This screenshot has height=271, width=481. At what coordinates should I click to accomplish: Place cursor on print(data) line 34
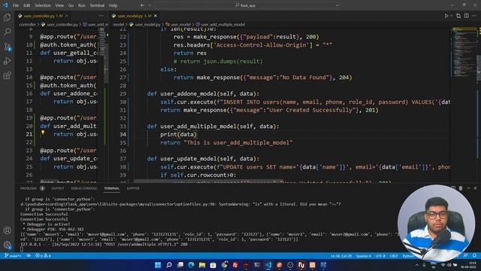pyautogui.click(x=178, y=134)
